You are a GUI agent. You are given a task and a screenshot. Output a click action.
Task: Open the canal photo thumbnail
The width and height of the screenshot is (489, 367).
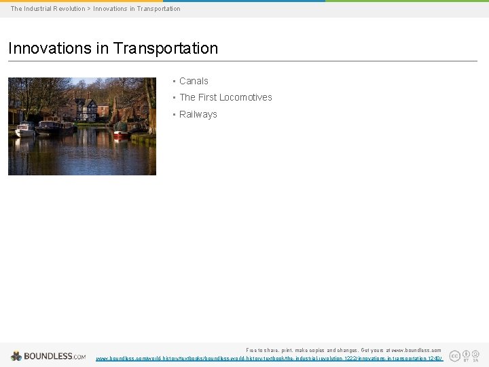pos(82,126)
